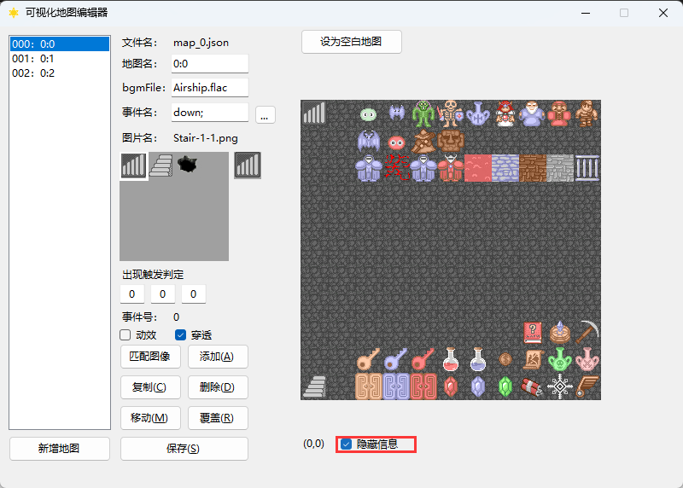Click the stairs-down tile on the map

pyautogui.click(x=314, y=386)
